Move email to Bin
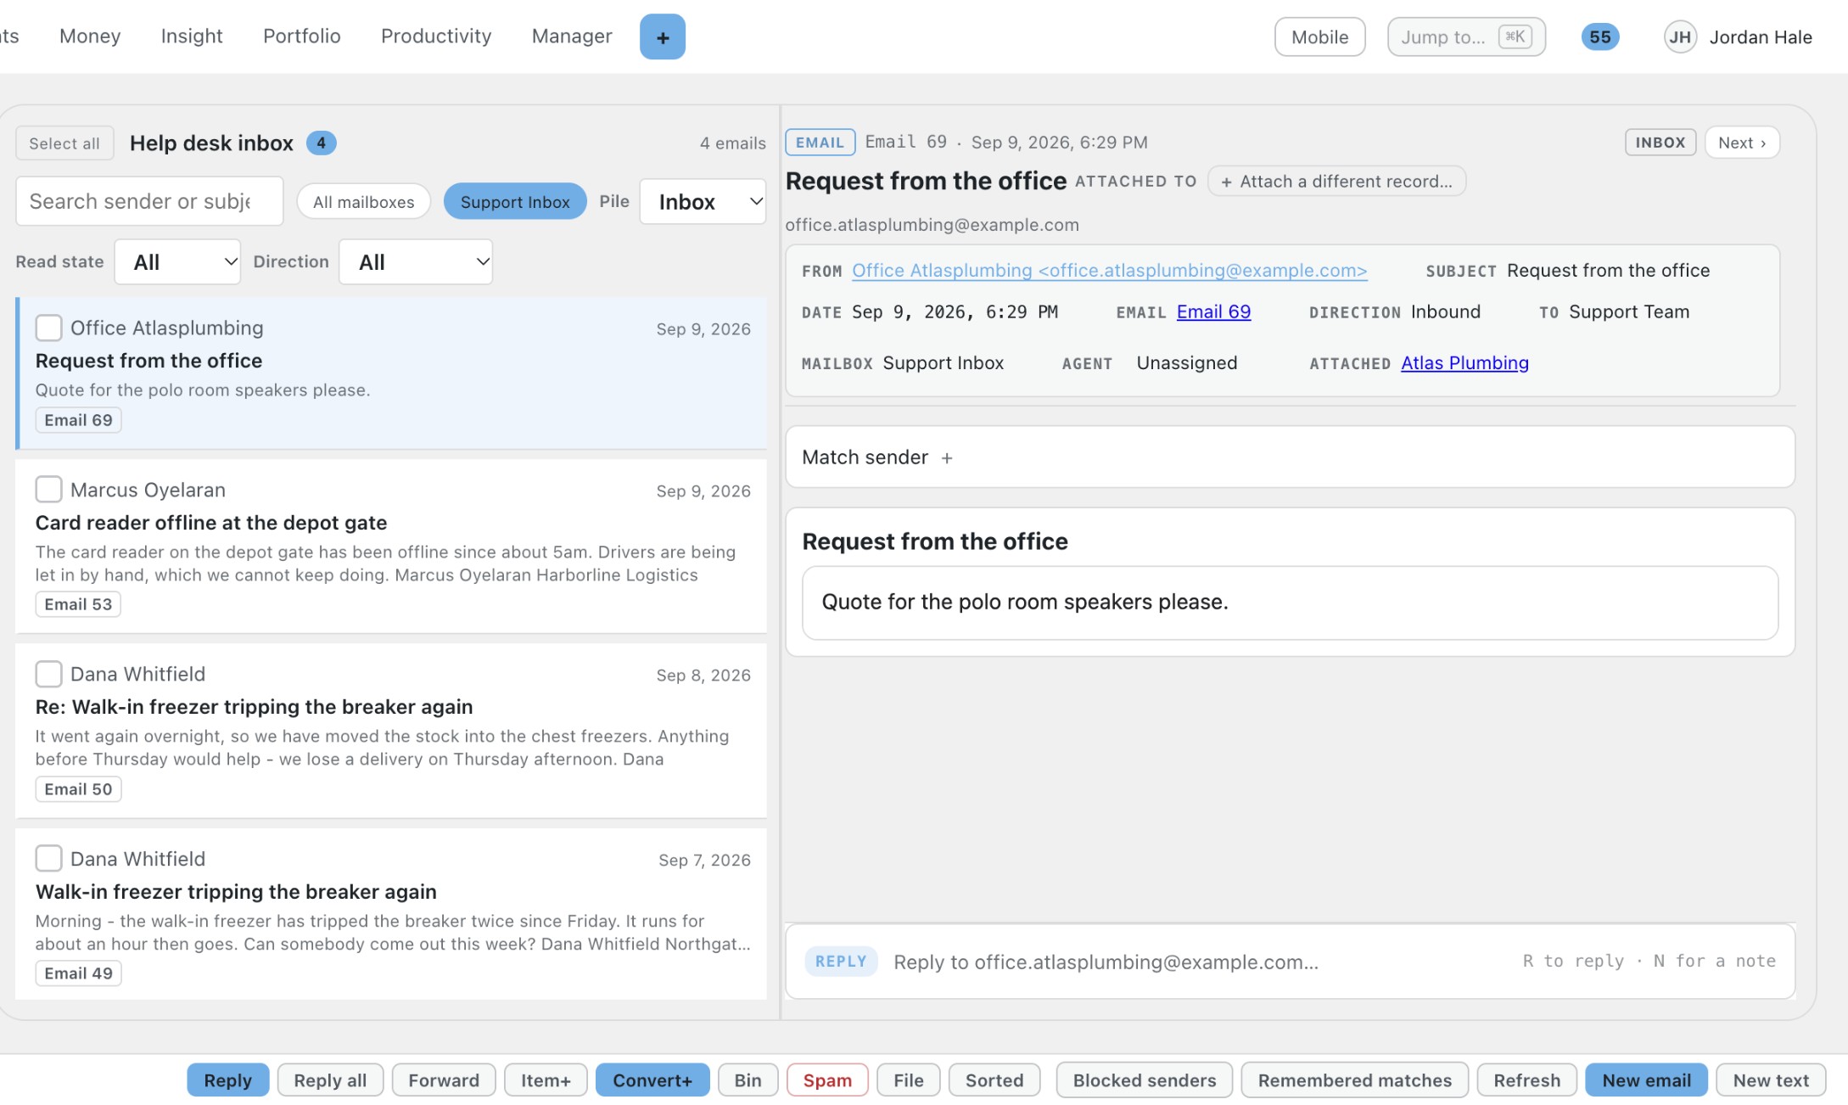The image size is (1848, 1105). click(748, 1080)
